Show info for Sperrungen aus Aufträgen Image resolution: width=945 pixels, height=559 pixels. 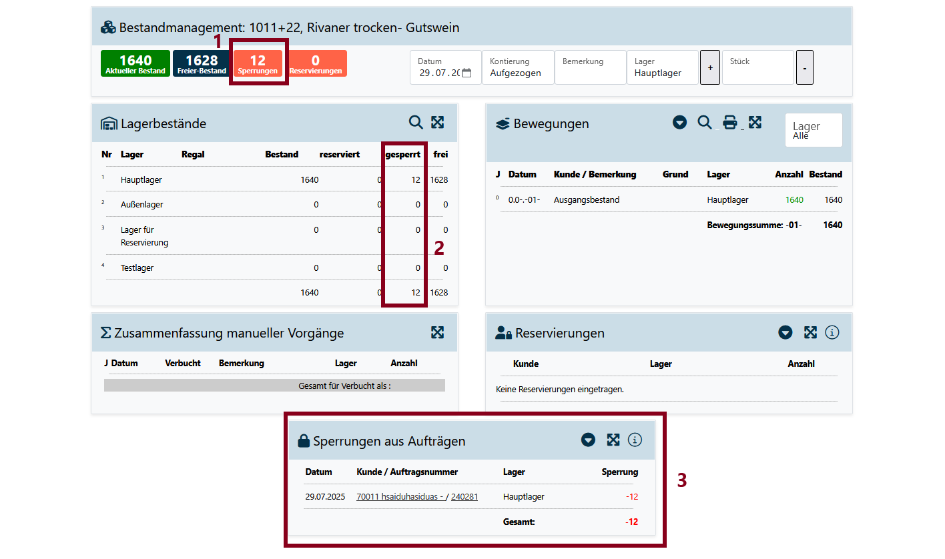635,440
